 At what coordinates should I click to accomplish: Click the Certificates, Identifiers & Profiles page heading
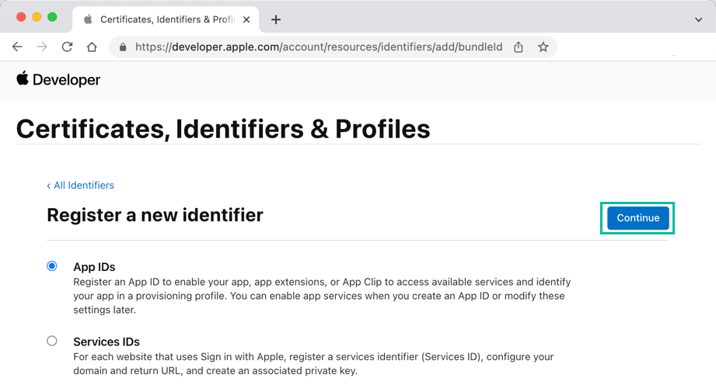pyautogui.click(x=223, y=129)
